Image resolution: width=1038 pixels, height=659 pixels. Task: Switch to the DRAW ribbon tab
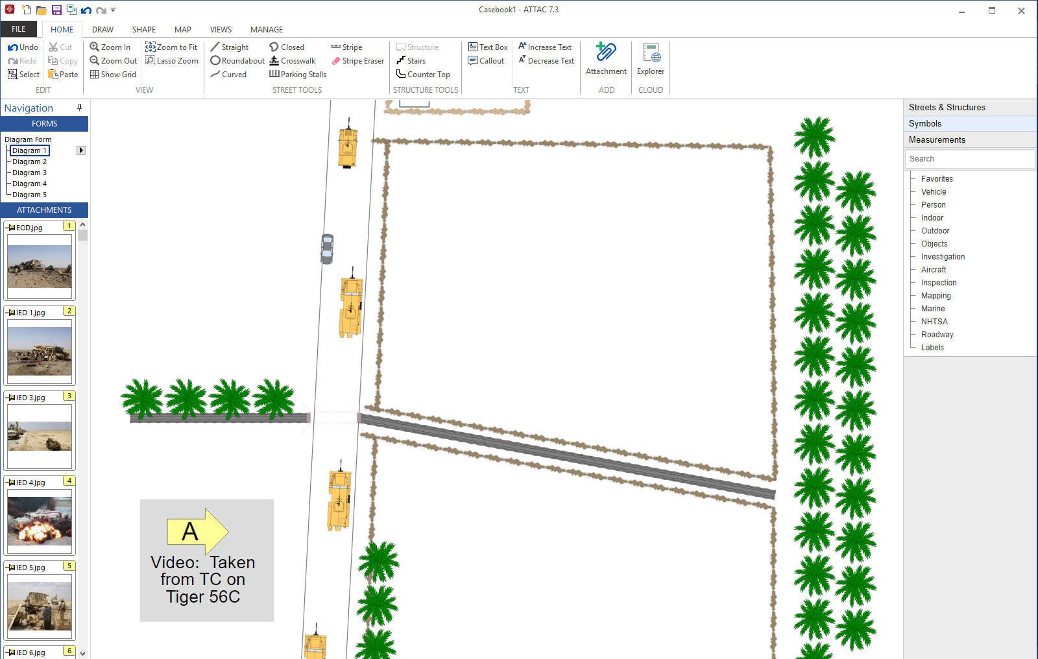tap(103, 29)
